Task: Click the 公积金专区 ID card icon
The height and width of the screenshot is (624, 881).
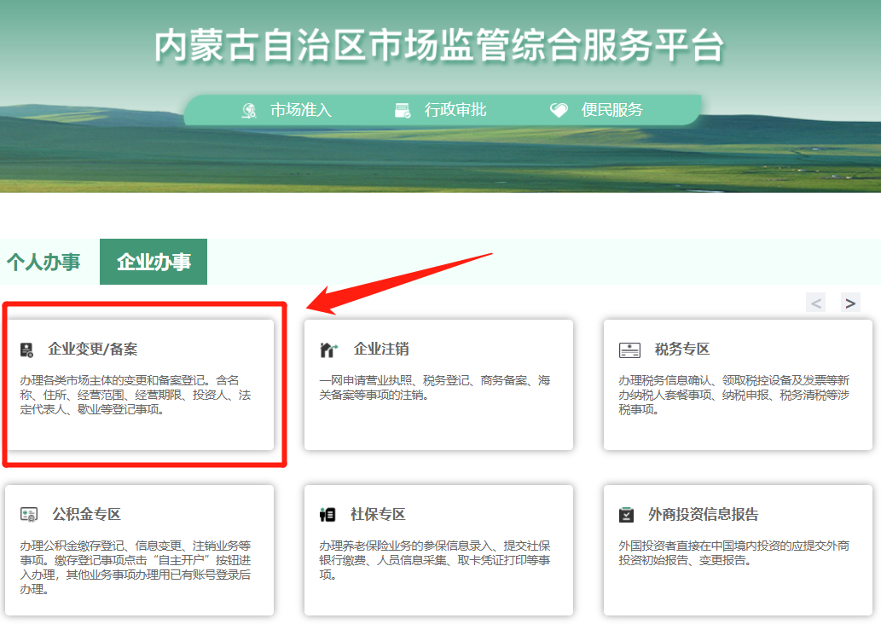Action: tap(29, 515)
